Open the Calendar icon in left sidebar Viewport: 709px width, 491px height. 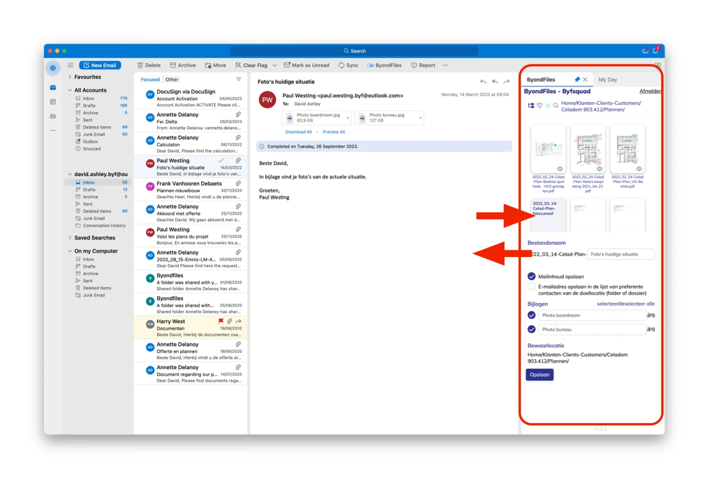[x=53, y=102]
